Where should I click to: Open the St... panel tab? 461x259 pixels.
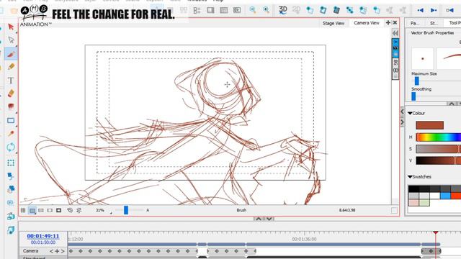coord(434,23)
